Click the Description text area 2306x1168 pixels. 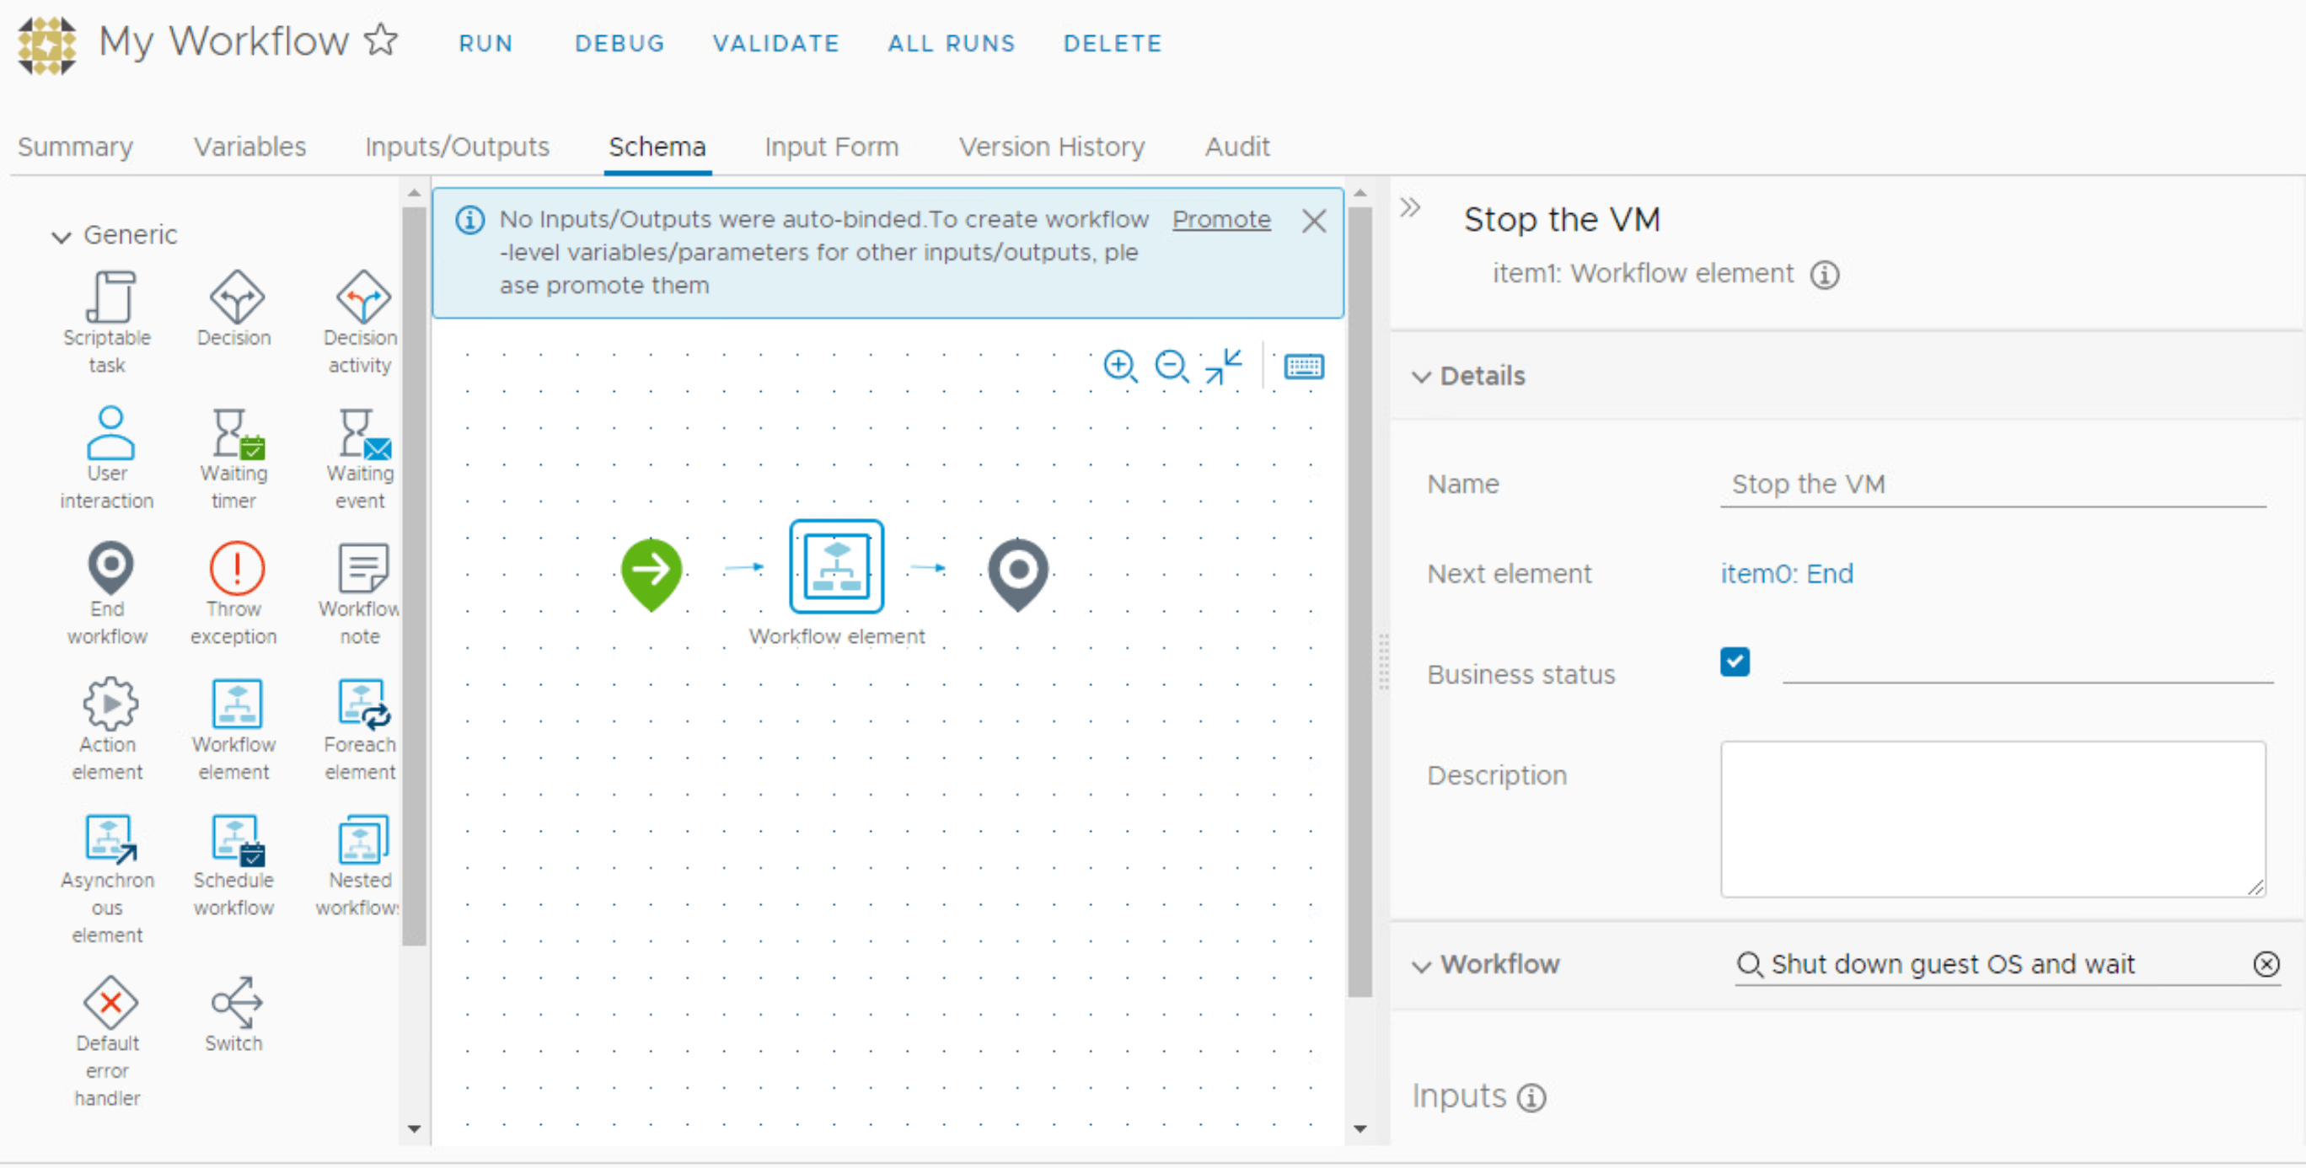pyautogui.click(x=1992, y=819)
